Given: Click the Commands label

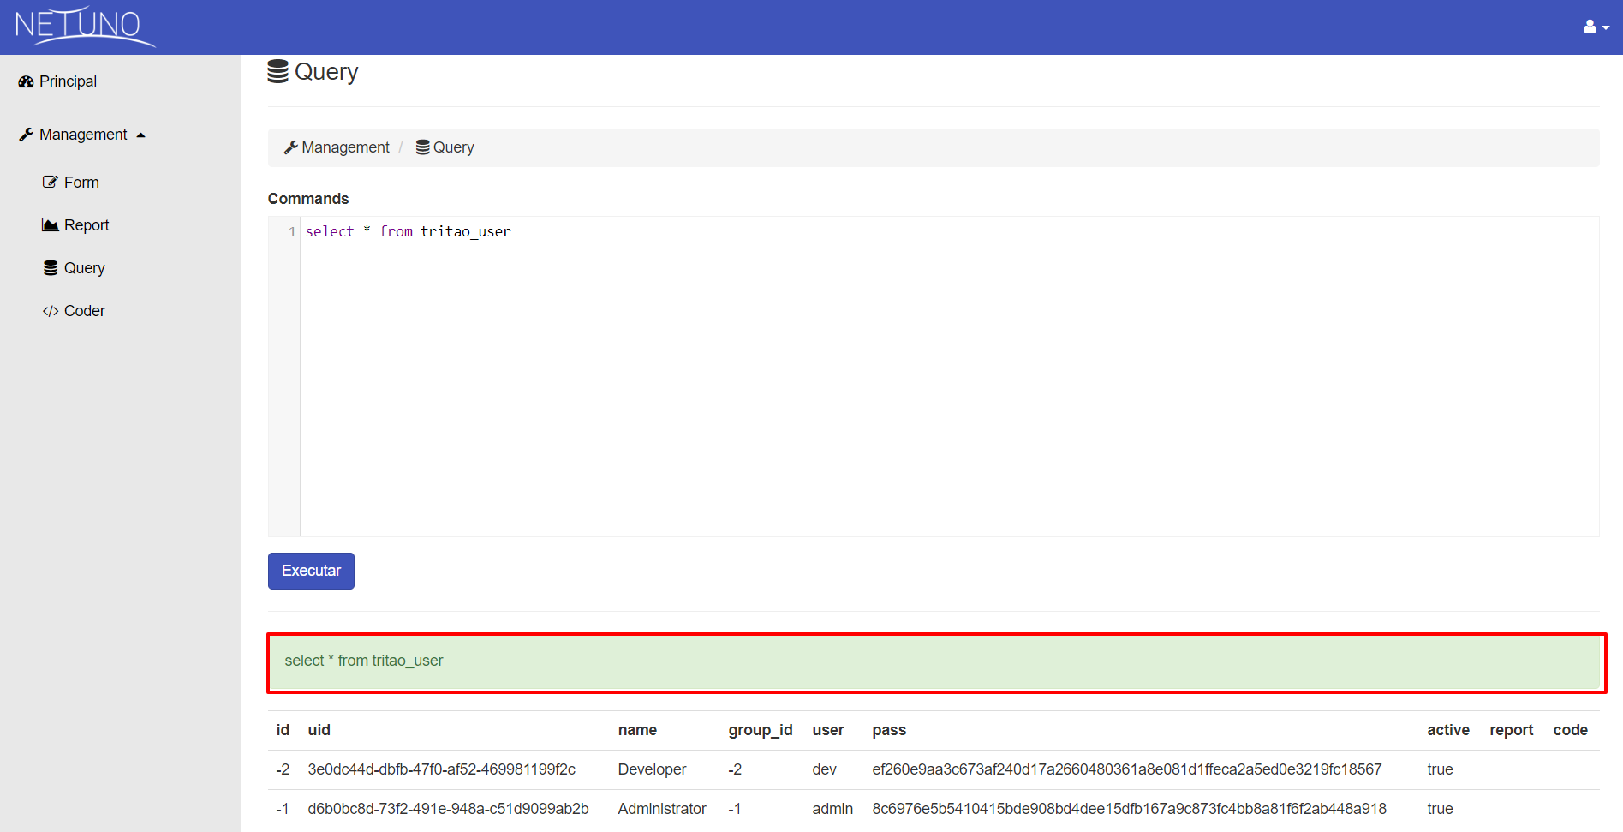Looking at the screenshot, I should pyautogui.click(x=308, y=199).
